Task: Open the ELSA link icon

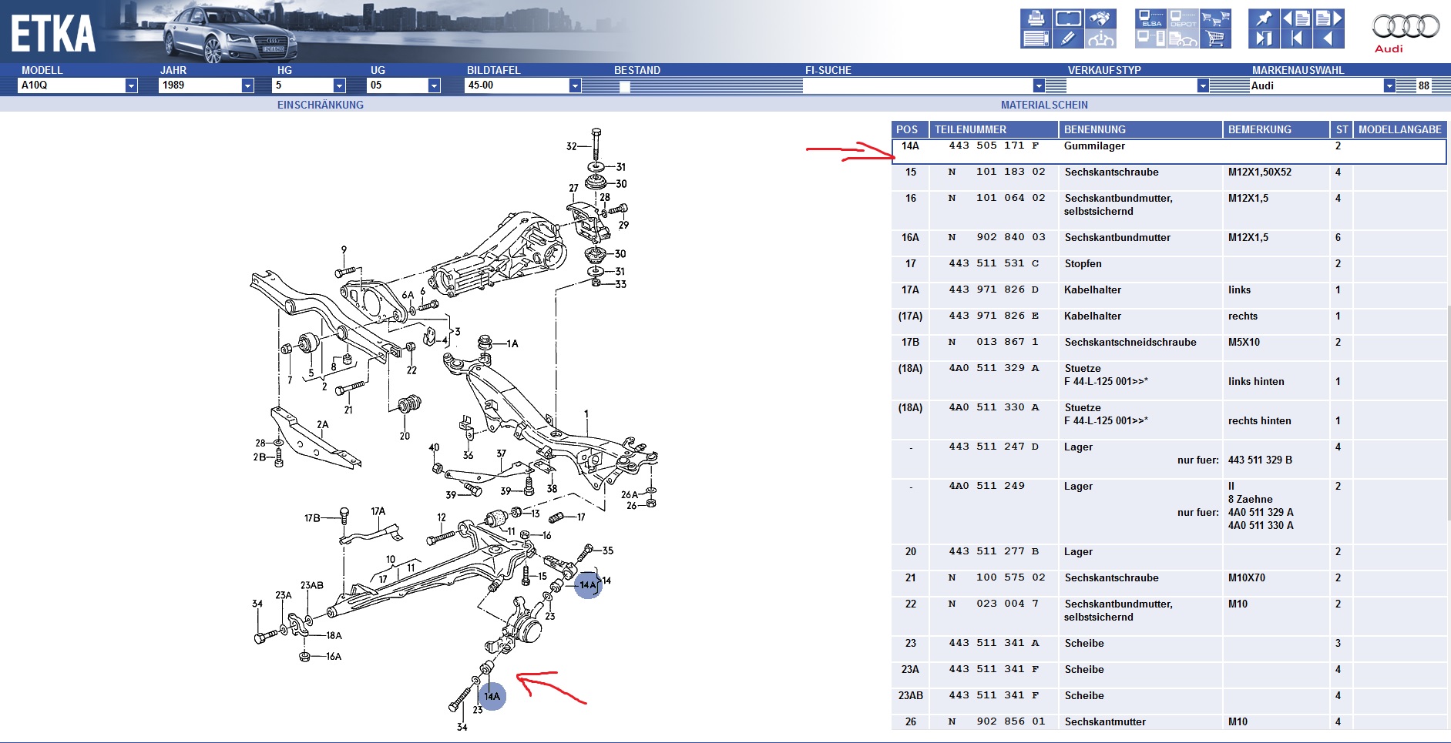Action: point(1151,18)
